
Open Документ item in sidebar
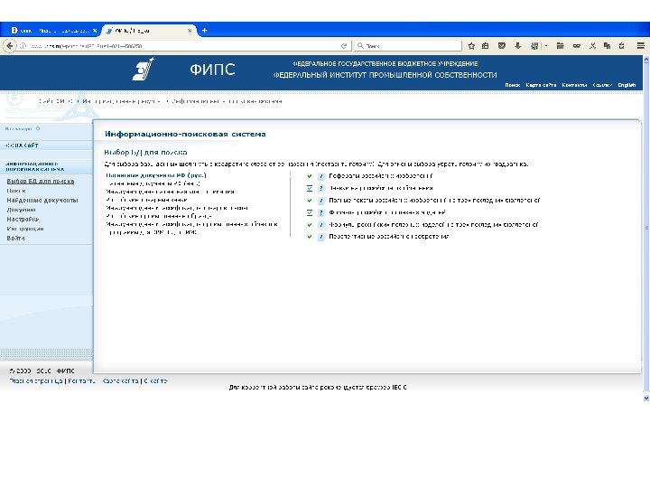[21, 210]
